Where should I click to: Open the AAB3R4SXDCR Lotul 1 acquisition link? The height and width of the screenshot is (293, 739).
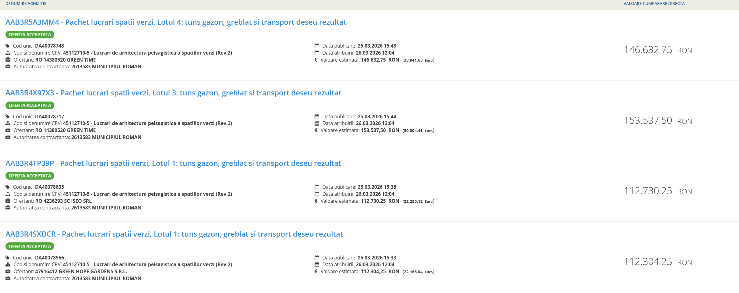tap(174, 234)
